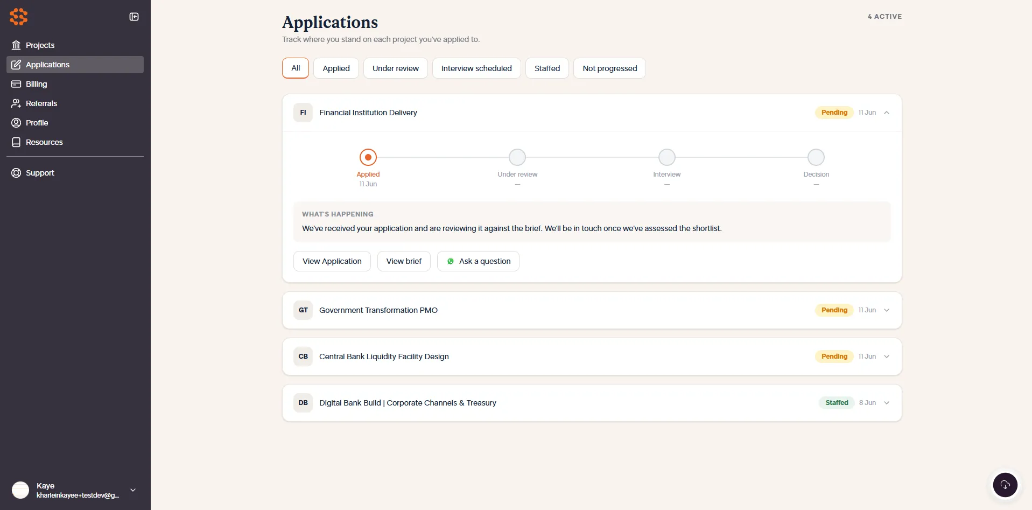The image size is (1032, 510).
Task: Filter by Staffed status
Action: 547,68
